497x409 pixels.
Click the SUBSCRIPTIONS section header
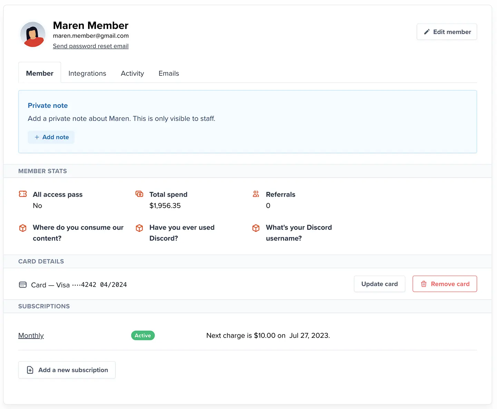pos(44,306)
